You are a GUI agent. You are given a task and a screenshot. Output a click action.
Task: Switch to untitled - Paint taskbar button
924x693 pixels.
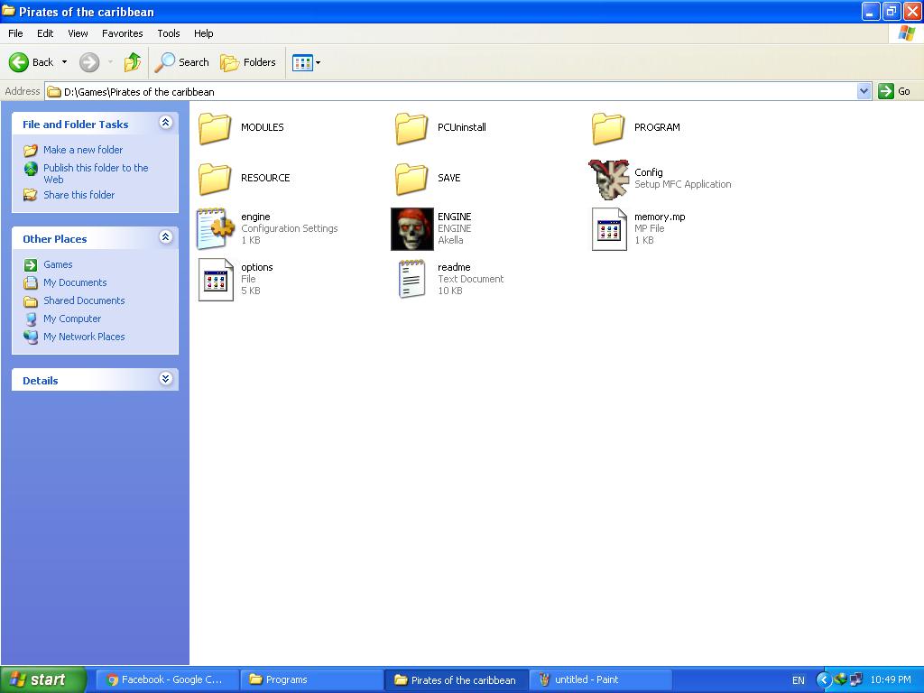pyautogui.click(x=600, y=679)
